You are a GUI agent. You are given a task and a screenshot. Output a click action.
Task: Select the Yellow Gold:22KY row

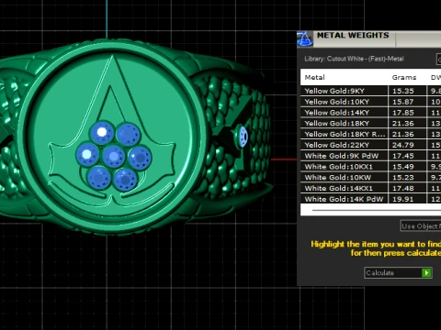coord(370,145)
